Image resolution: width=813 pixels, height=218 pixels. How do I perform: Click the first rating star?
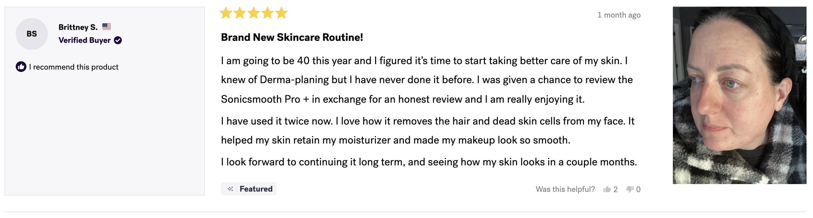[226, 13]
